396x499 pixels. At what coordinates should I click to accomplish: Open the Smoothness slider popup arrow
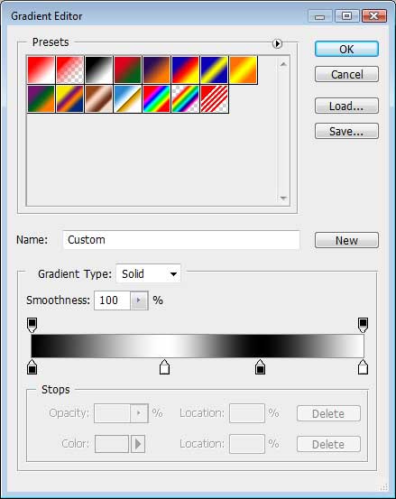click(x=139, y=300)
